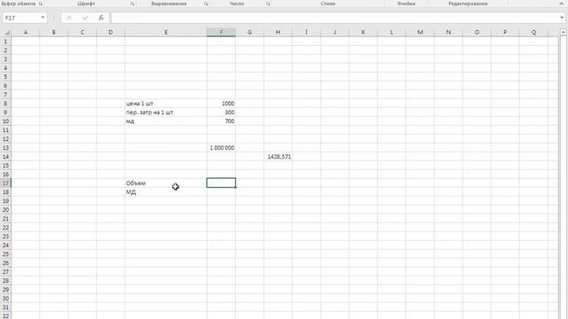
Task: Click the Enter checkmark formula bar icon
Action: pyautogui.click(x=85, y=18)
